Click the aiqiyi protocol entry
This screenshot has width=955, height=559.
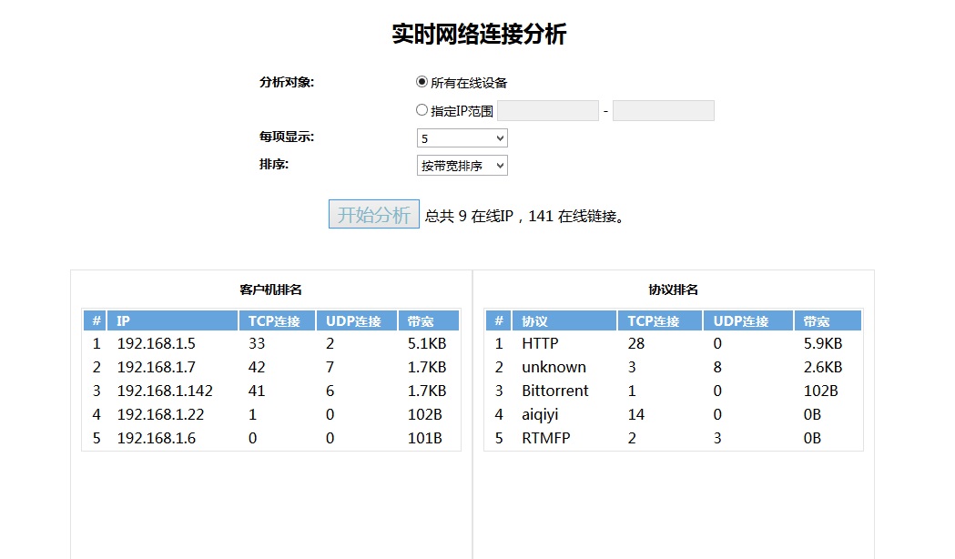click(x=541, y=415)
